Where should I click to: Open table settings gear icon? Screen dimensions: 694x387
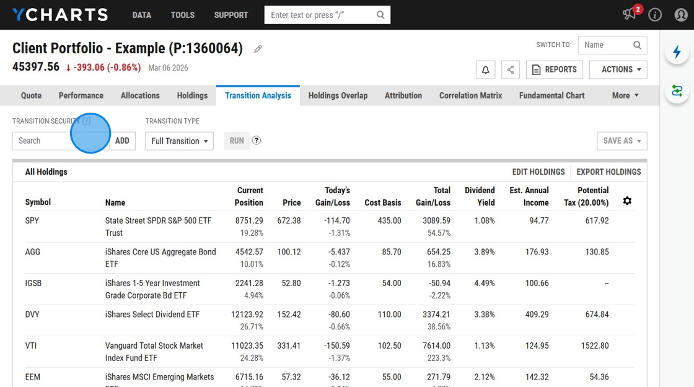click(627, 201)
